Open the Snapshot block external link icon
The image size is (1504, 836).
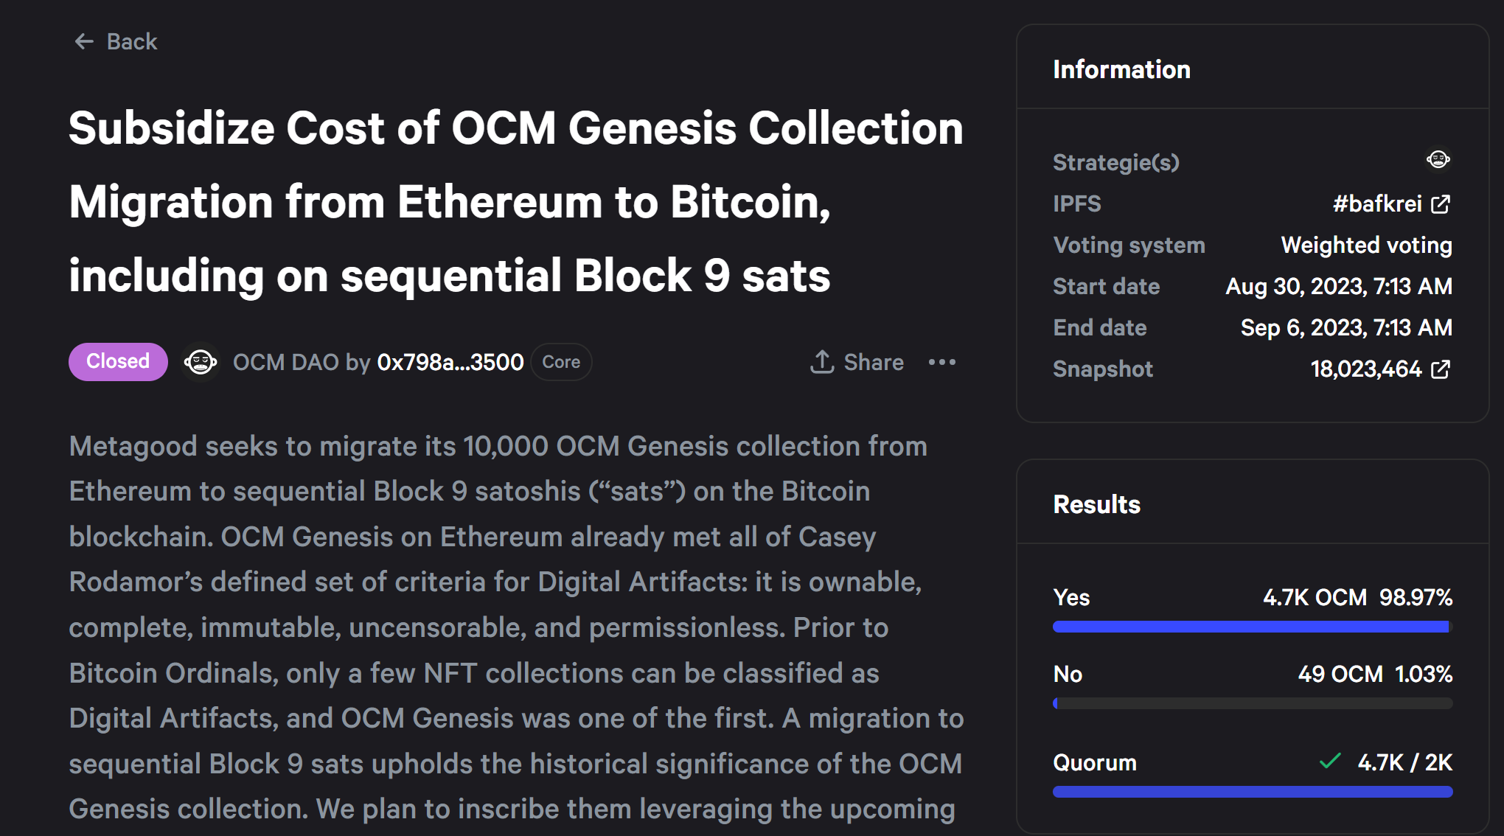tap(1440, 369)
